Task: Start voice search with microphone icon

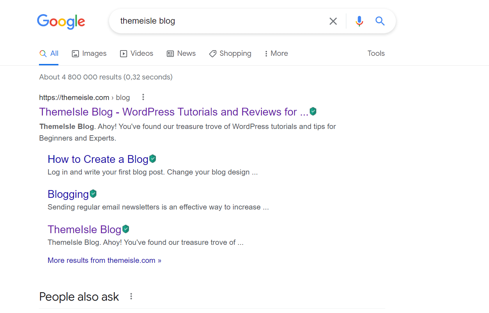Action: [x=359, y=21]
